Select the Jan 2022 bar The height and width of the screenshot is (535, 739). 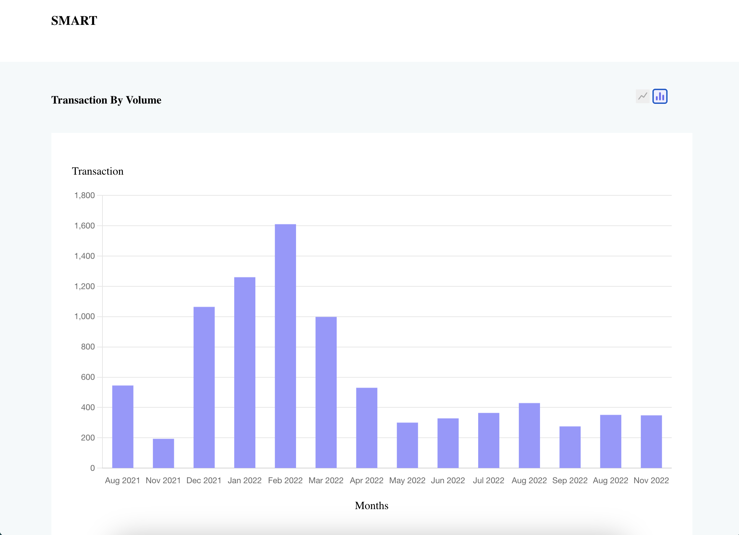coord(245,372)
